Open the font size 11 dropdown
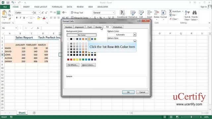Image resolution: width=212 pixels, height=119 pixels. 39,13
